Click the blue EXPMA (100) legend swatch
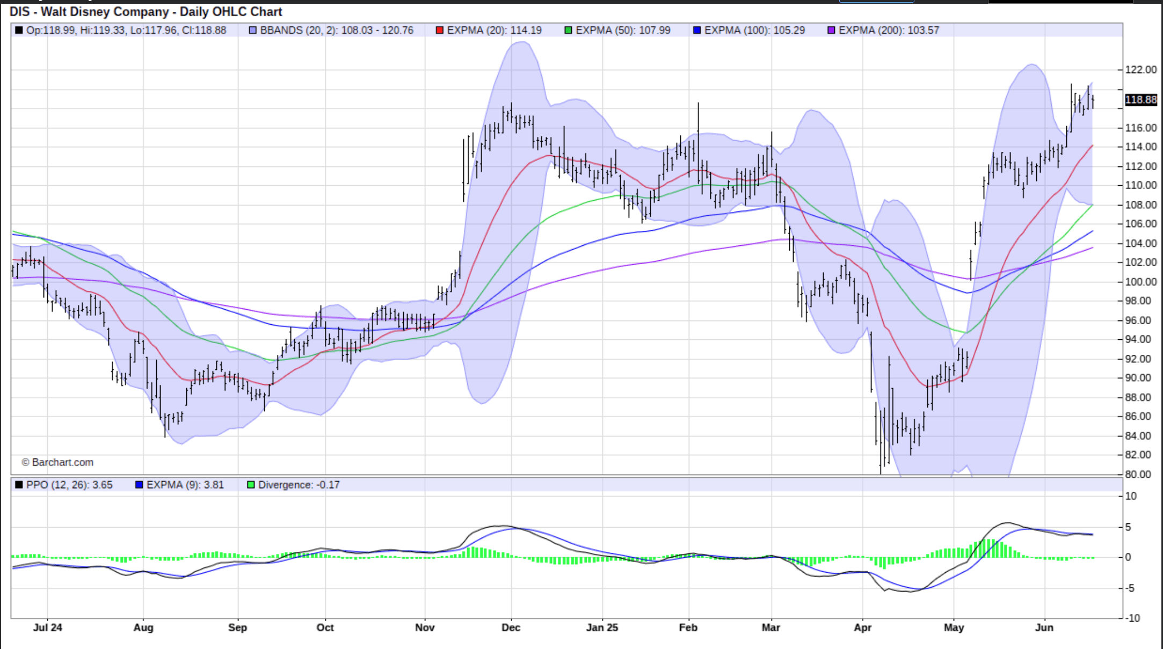 697,30
